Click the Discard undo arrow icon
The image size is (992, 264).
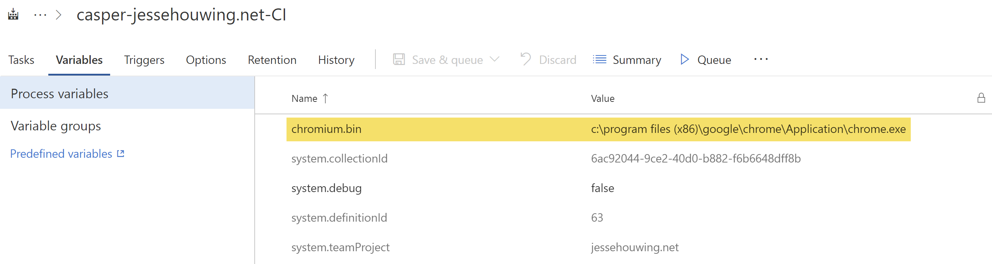pos(525,59)
